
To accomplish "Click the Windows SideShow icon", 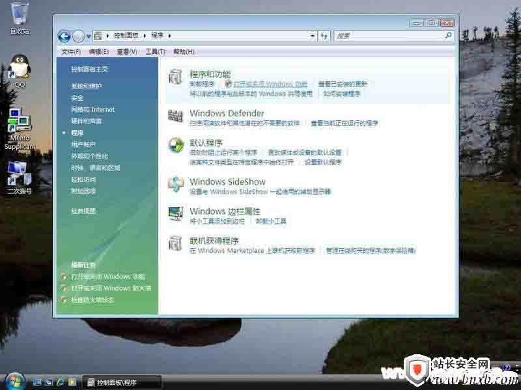I will coord(175,185).
